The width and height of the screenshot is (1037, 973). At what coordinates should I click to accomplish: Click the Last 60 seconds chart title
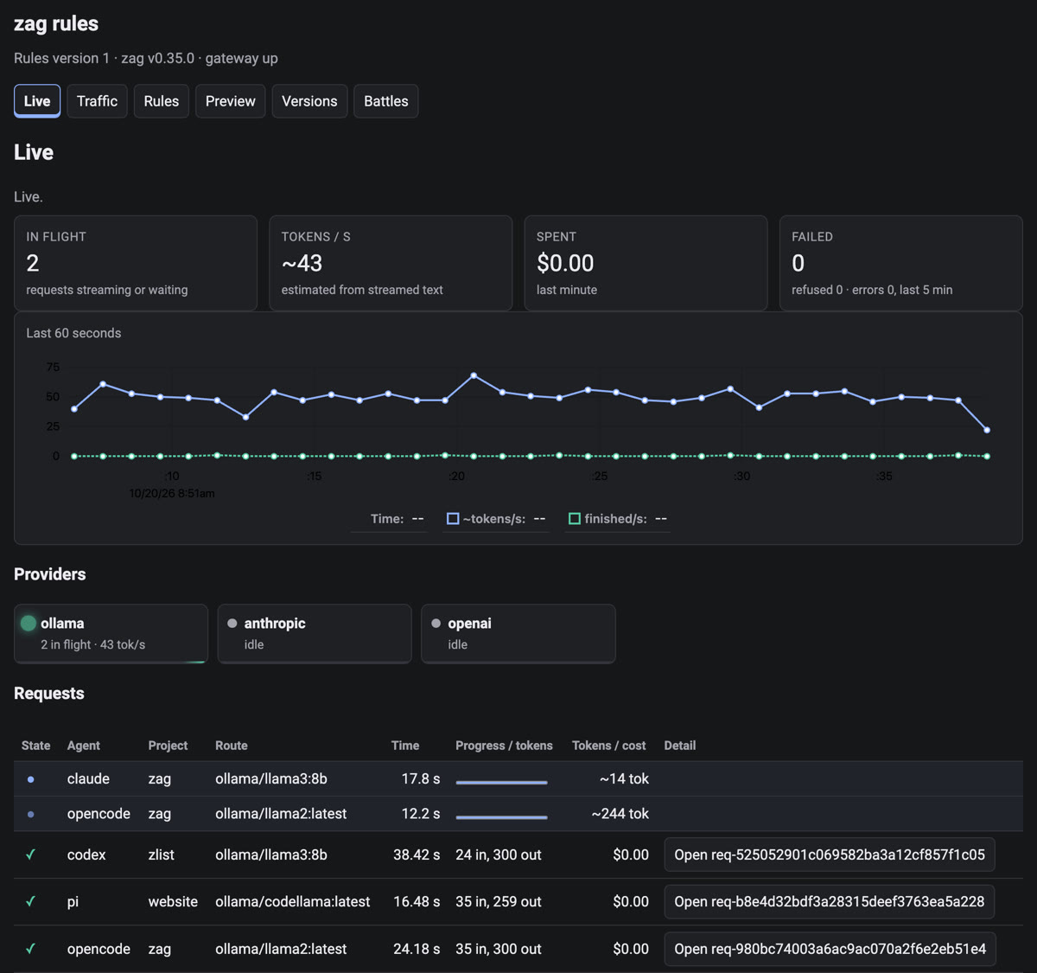pyautogui.click(x=73, y=333)
